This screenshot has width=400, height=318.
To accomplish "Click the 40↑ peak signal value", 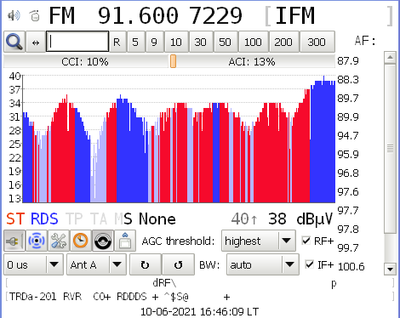I will click(244, 219).
